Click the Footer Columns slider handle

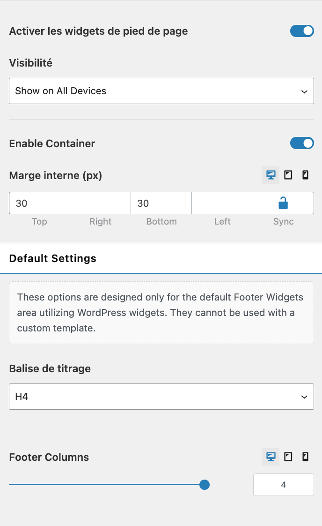point(204,485)
